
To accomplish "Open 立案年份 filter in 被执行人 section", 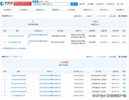I will pos(90,57).
